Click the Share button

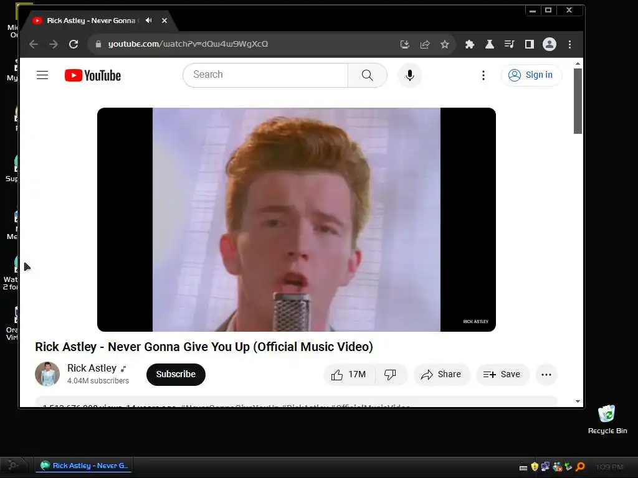[x=442, y=374]
